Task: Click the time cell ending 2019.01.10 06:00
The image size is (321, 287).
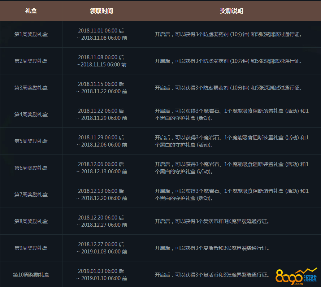Action: (101, 275)
